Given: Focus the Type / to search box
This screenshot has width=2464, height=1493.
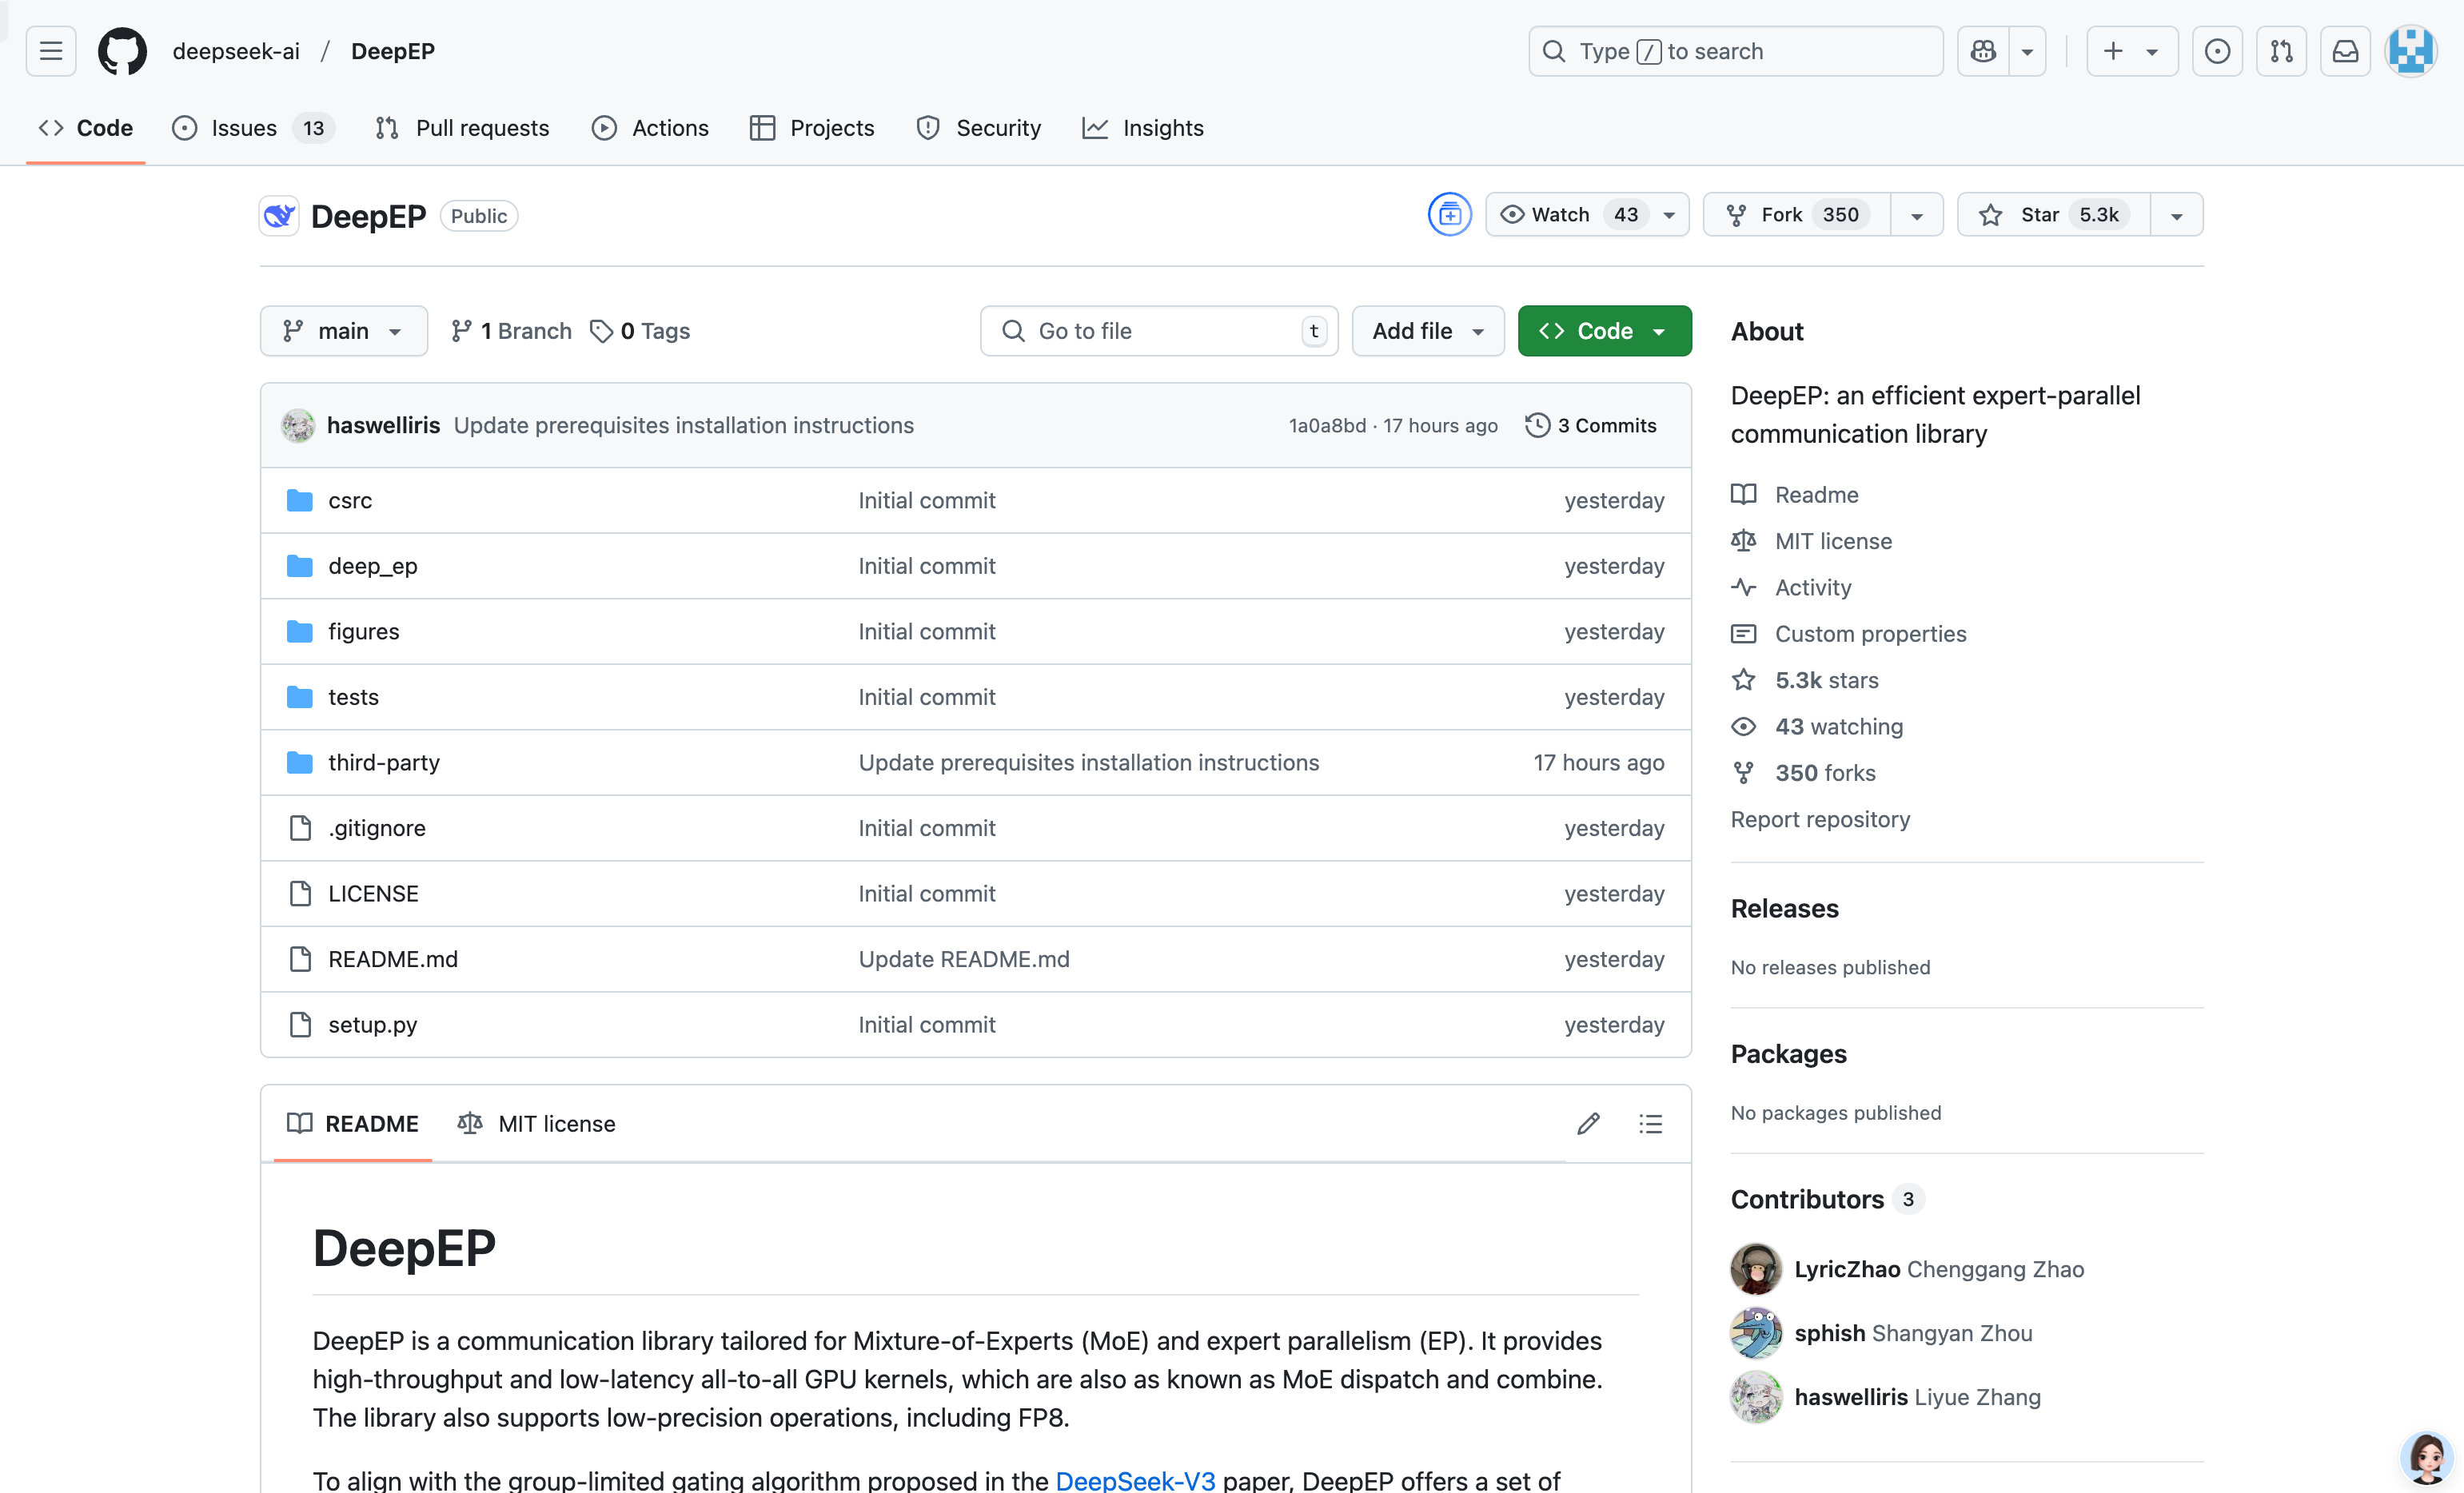Looking at the screenshot, I should coord(1735,51).
